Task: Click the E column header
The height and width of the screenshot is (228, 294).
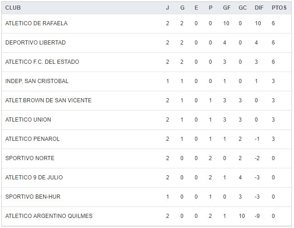Action: click(x=196, y=8)
